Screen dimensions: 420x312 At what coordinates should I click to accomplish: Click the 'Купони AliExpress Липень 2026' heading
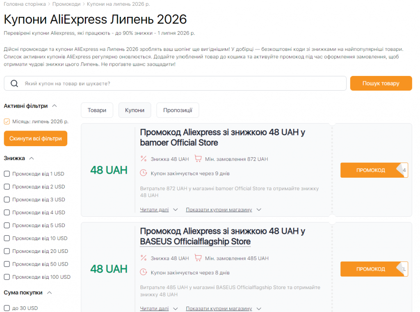click(x=95, y=19)
